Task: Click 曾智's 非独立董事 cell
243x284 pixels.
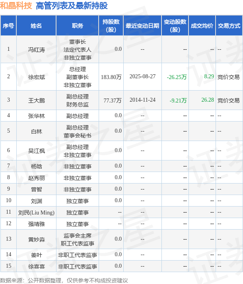Action: pyautogui.click(x=78, y=189)
